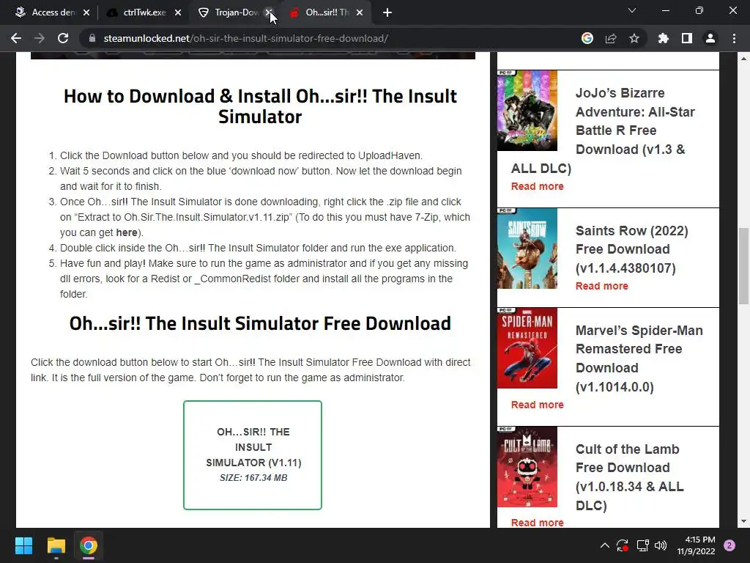Open the JoJo's Bizarre Adventure thumbnail
Screen dimensions: 750x563
tap(527, 111)
